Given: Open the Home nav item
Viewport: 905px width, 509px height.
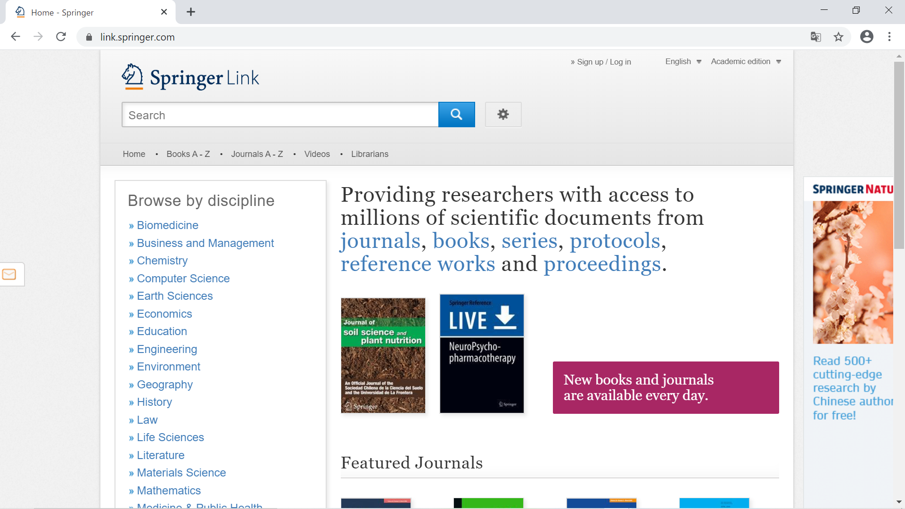Looking at the screenshot, I should pos(134,154).
